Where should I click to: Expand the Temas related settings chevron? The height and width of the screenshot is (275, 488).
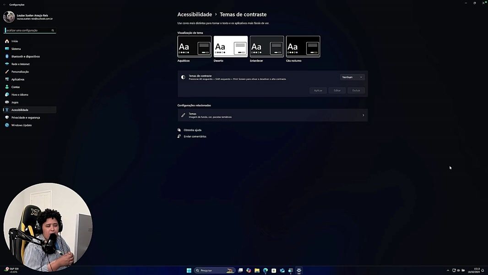(x=363, y=115)
